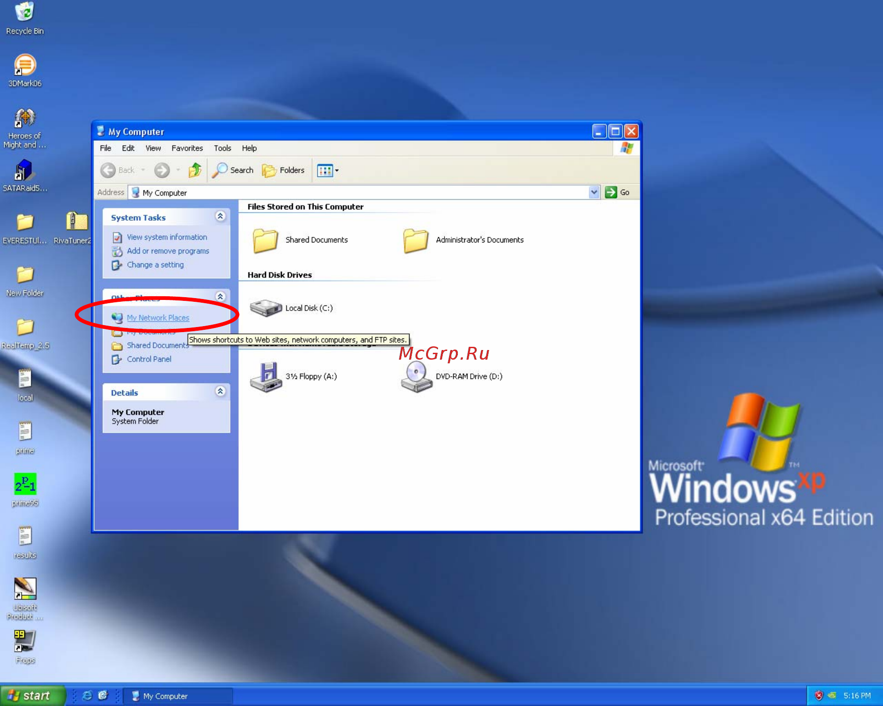Open the View menu

click(153, 148)
